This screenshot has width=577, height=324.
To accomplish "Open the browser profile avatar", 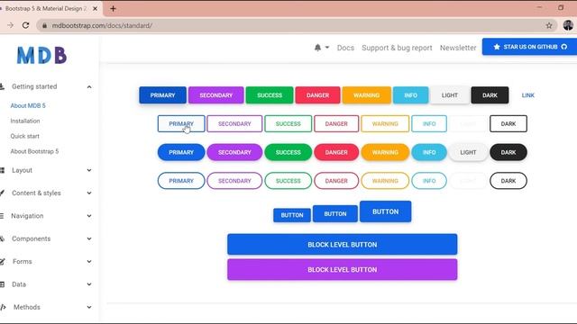I will (568, 25).
